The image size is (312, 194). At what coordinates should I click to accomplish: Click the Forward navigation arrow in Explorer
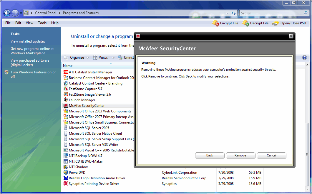pyautogui.click(x=15, y=13)
